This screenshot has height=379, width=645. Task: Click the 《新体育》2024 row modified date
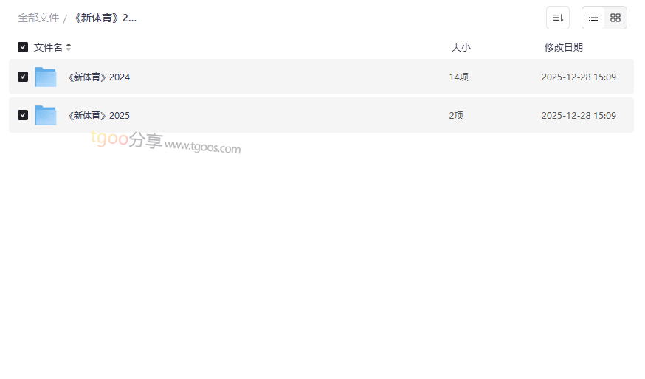[579, 77]
